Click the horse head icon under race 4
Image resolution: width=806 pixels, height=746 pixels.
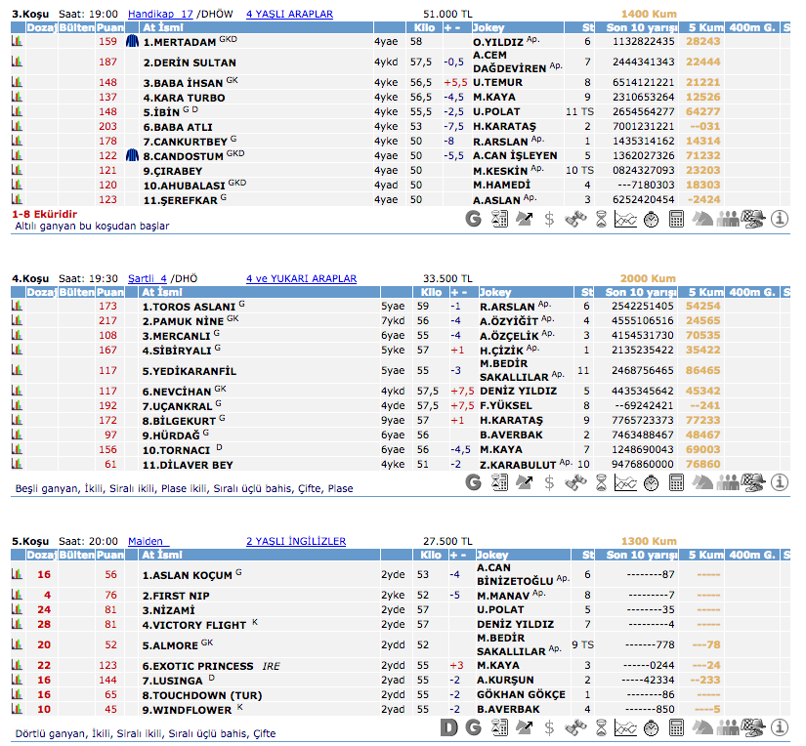(x=701, y=482)
